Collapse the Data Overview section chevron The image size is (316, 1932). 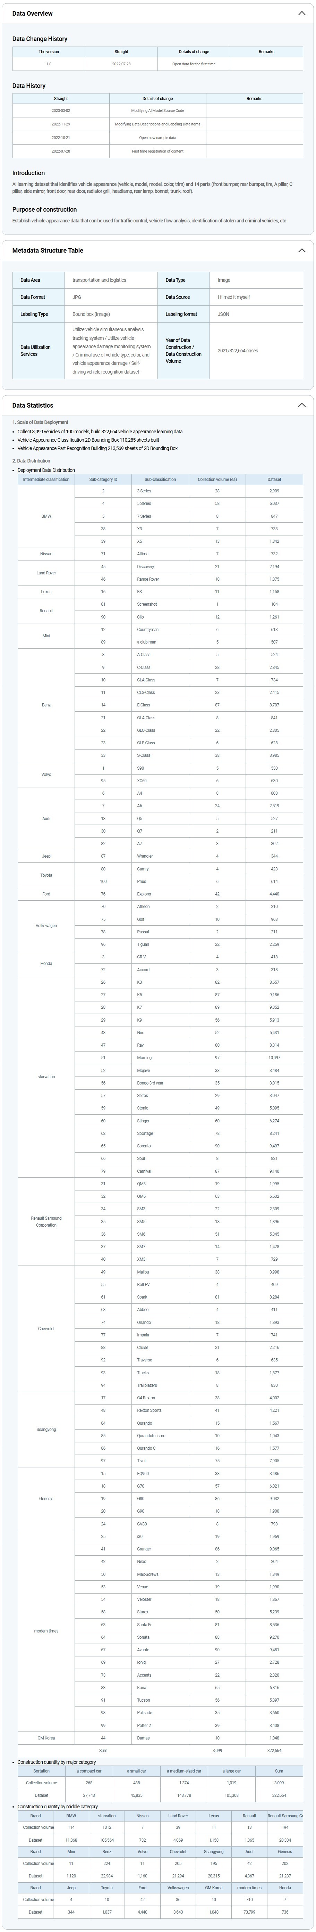[302, 14]
